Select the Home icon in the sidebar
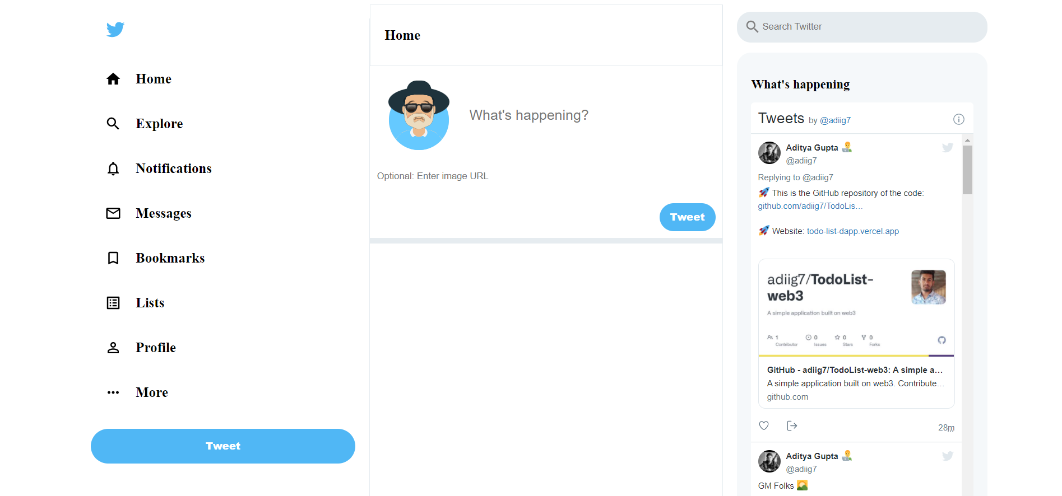Screen dimensions: 1062x496 [113, 78]
